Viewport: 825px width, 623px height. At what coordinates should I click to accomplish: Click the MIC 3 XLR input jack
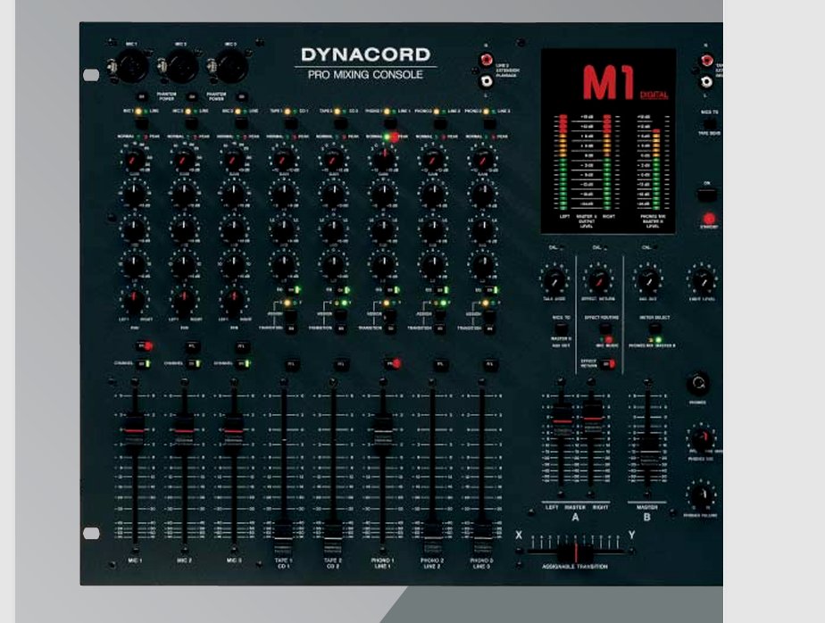click(x=231, y=66)
